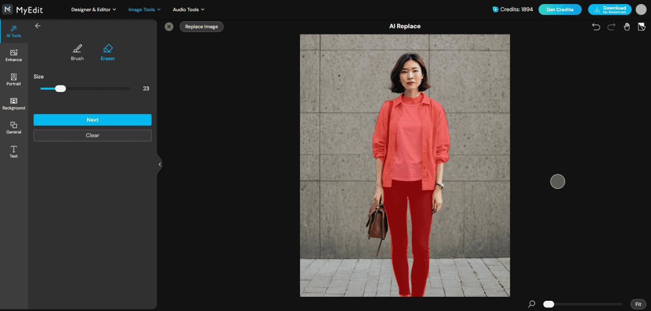Viewport: 651px width, 311px height.
Task: Toggle the Eraser tool on
Action: 108,51
